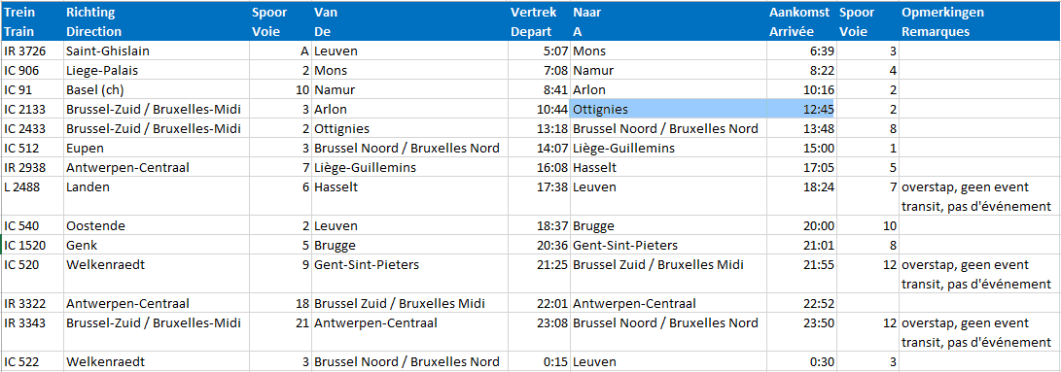Screen dimensions: 1061x372
Task: Click the remark cell in Hasselt row
Action: pyautogui.click(x=979, y=196)
